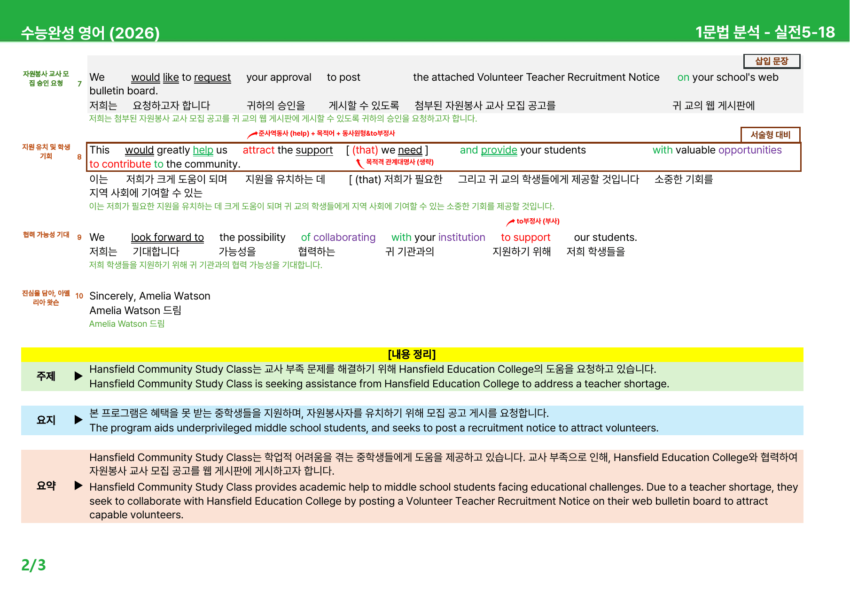This screenshot has width=850, height=600.
Task: Click sentence number 9
Action: tap(79, 237)
